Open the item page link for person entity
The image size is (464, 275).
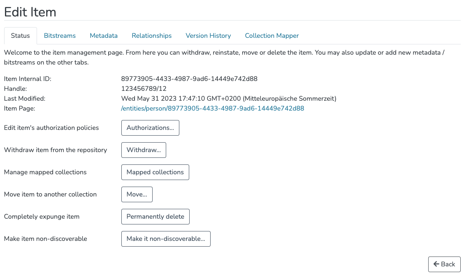212,108
